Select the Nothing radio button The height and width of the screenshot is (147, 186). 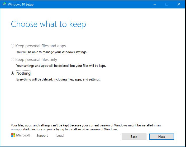pos(12,73)
